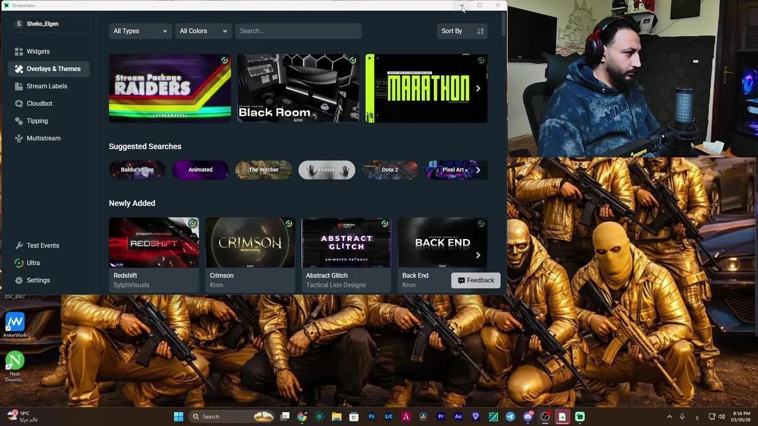Click the volume speaker tray icon
Viewport: 758px width, 426px height.
pos(722,417)
